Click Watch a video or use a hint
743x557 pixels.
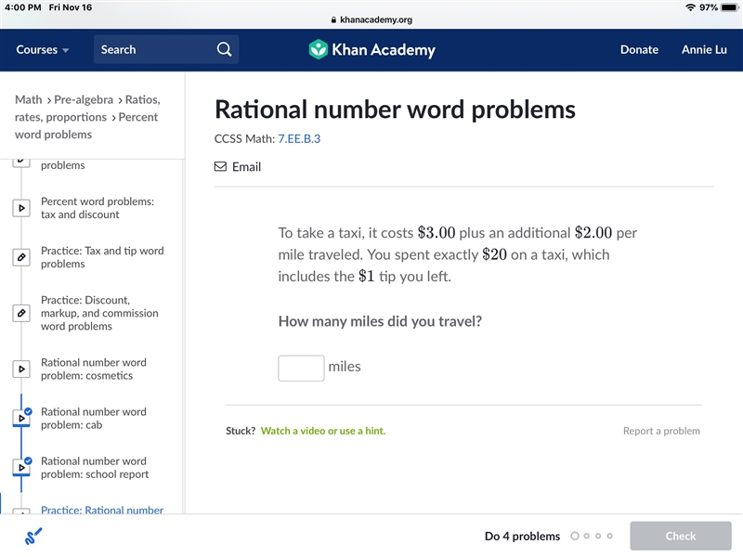pos(323,431)
